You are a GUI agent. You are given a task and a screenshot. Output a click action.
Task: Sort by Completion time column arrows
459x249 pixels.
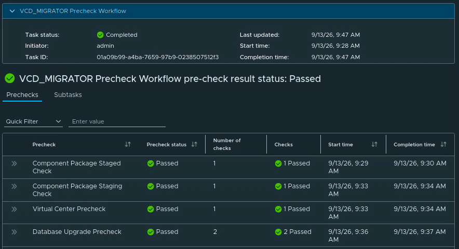click(x=443, y=144)
